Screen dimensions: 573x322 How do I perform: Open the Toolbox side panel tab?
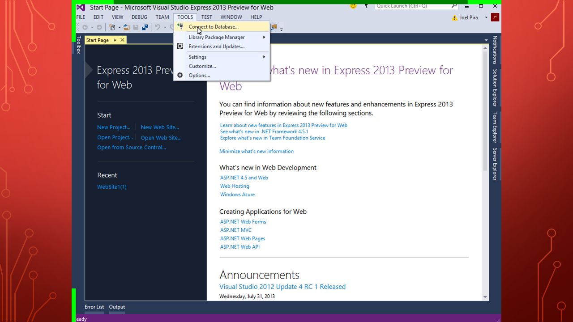[79, 45]
